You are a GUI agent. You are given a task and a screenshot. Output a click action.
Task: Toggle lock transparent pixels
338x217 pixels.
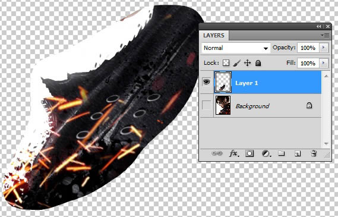226,63
